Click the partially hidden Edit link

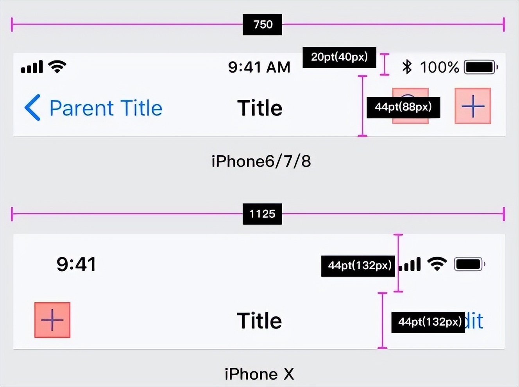tap(474, 321)
